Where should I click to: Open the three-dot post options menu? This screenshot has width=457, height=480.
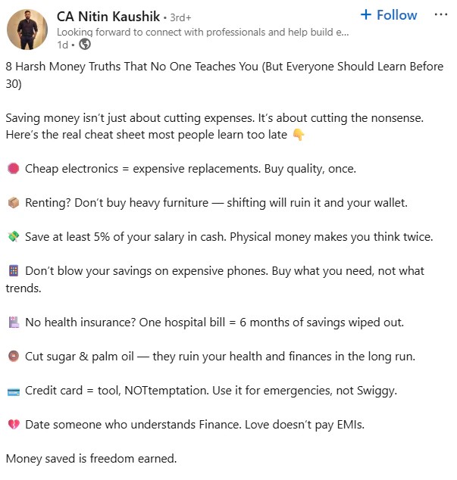[440, 15]
